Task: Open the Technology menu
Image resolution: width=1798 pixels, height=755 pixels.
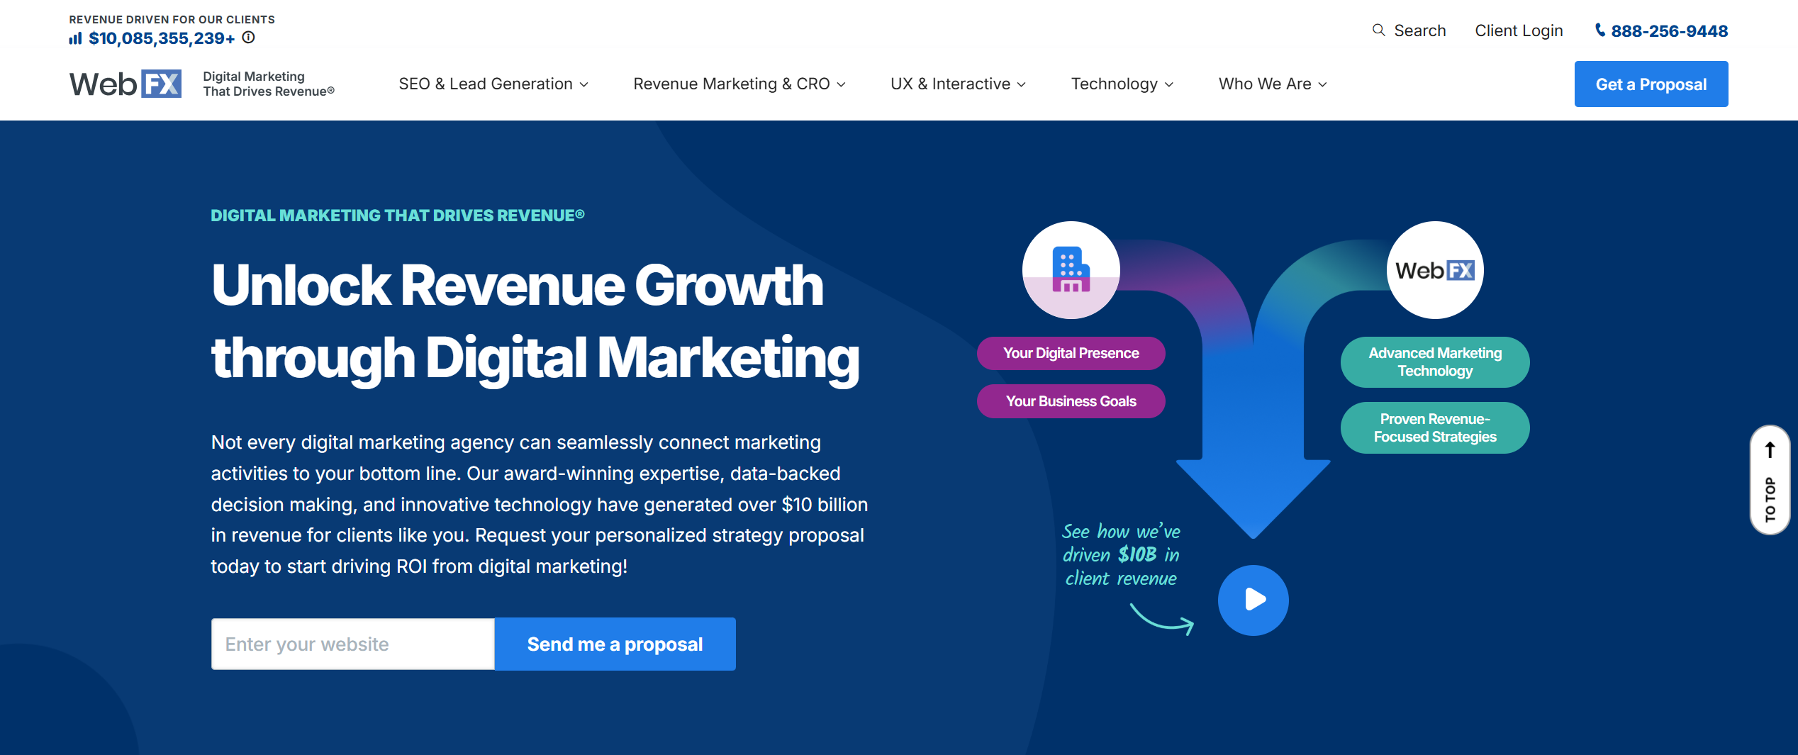Action: [1122, 84]
